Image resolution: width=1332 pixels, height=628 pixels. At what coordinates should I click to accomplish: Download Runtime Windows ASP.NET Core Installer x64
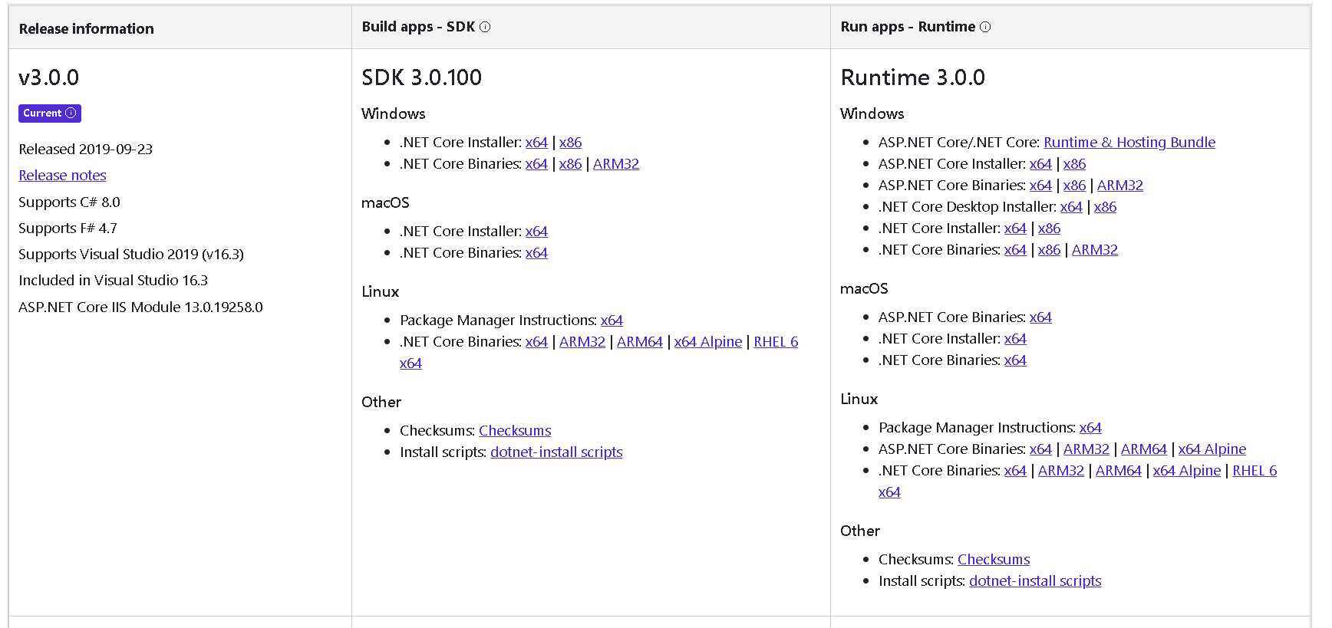[1040, 163]
